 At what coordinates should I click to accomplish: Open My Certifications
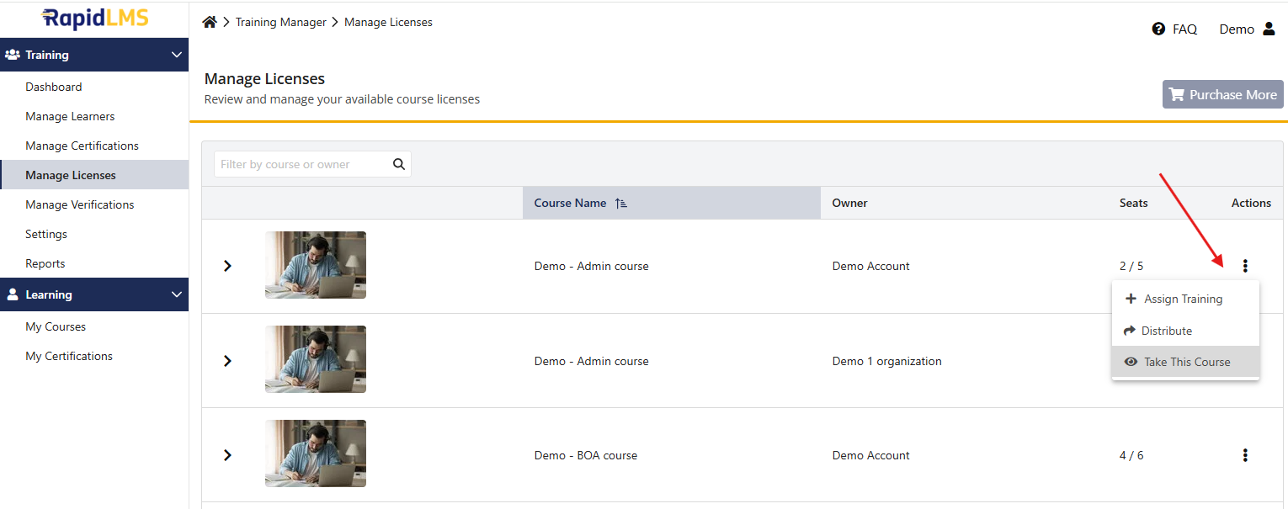pos(69,356)
